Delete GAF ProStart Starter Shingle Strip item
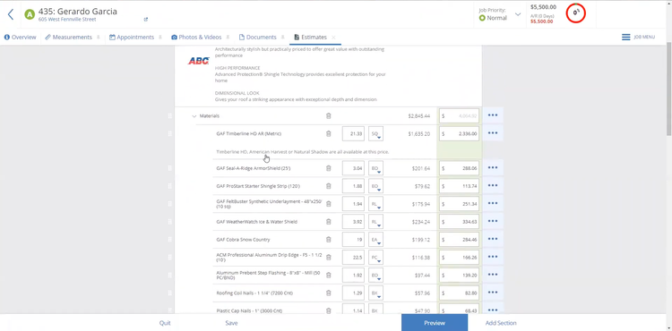The width and height of the screenshot is (672, 331). click(329, 186)
